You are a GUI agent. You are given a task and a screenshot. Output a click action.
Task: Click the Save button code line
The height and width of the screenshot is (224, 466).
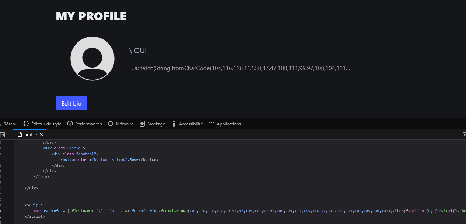pos(109,160)
